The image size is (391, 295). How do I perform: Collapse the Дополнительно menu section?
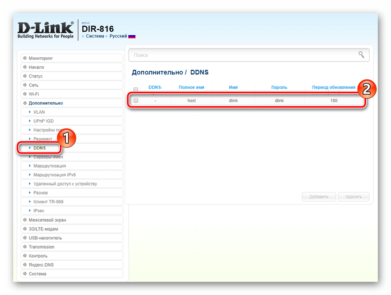tap(72, 103)
